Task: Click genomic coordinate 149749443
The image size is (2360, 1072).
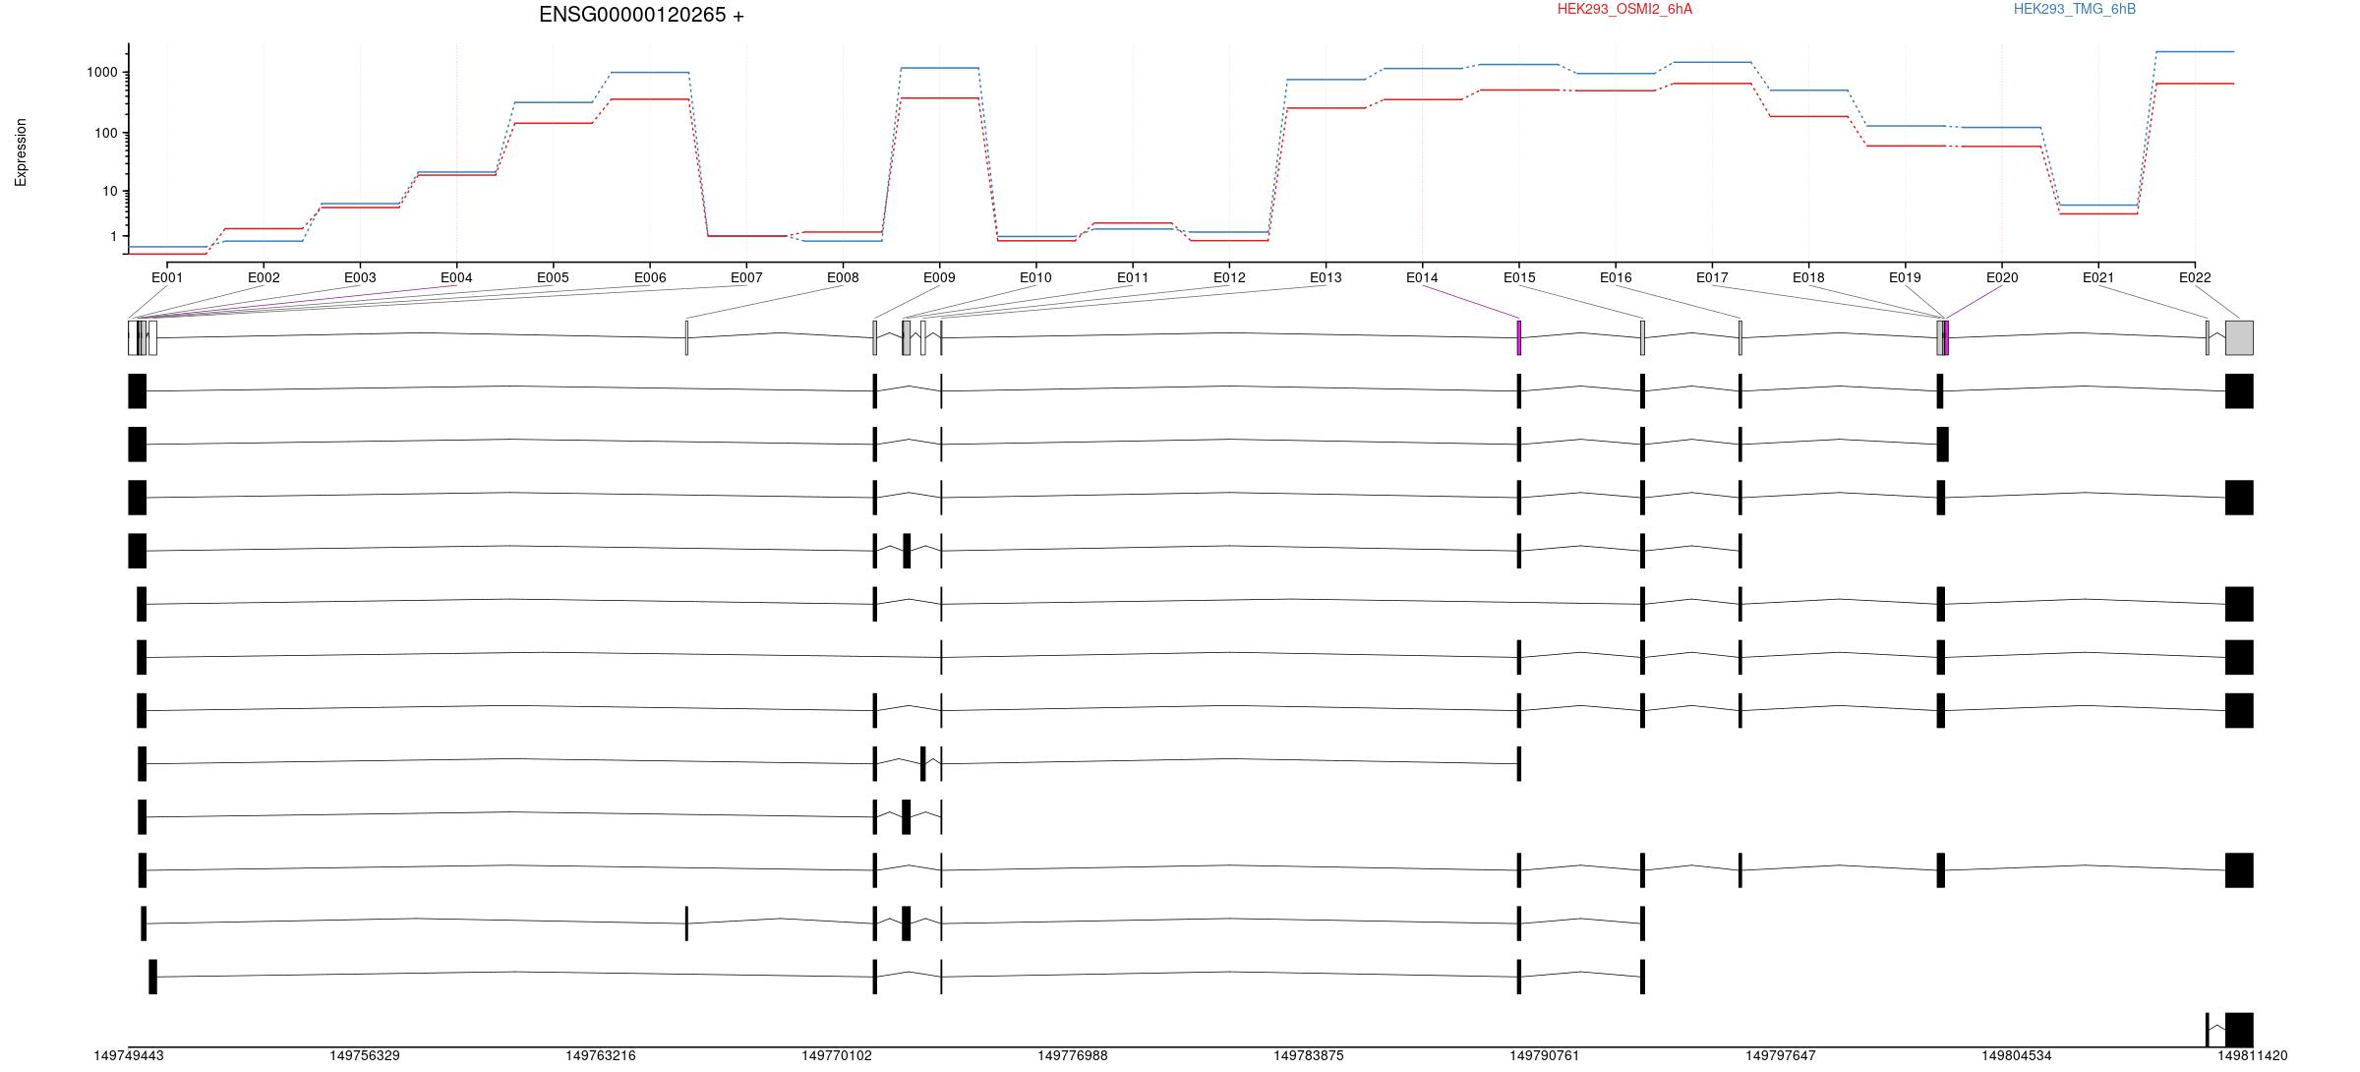Action: (x=129, y=1055)
